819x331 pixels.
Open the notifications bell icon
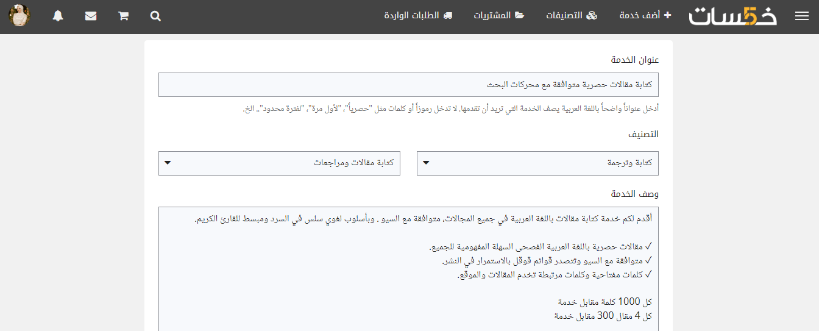(x=58, y=16)
